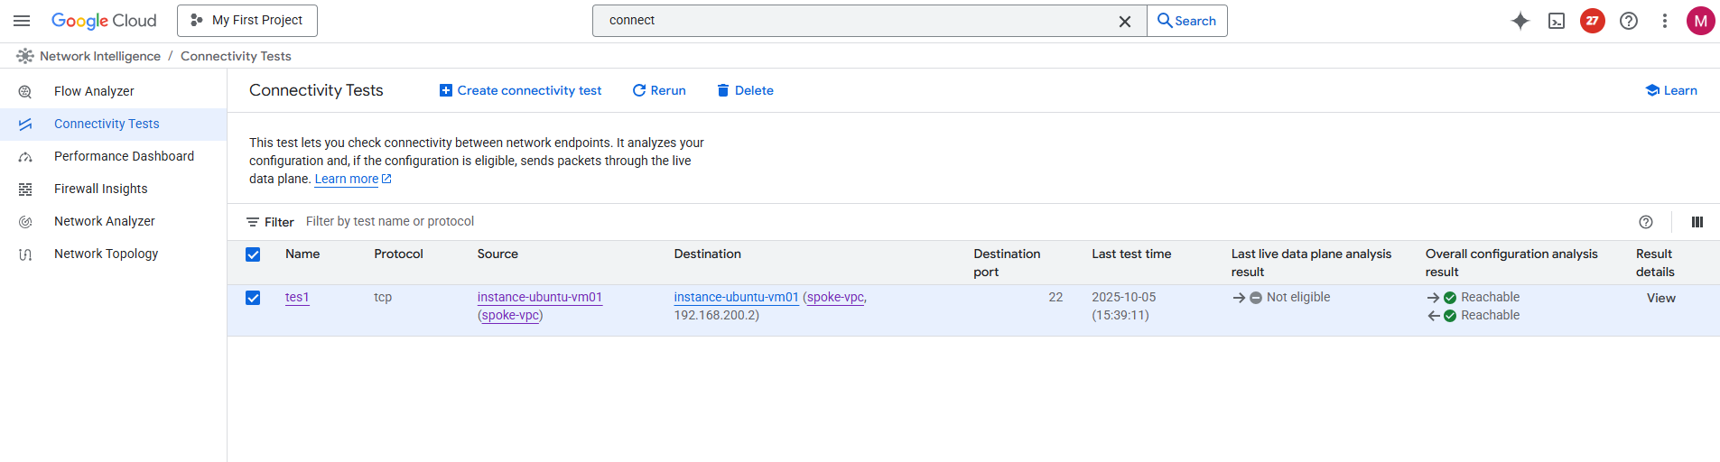1720x462 pixels.
Task: Open Network Topology from the sidebar
Action: (106, 254)
